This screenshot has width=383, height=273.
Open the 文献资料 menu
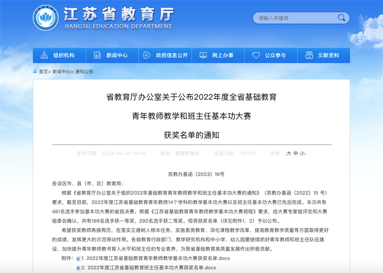(324, 55)
